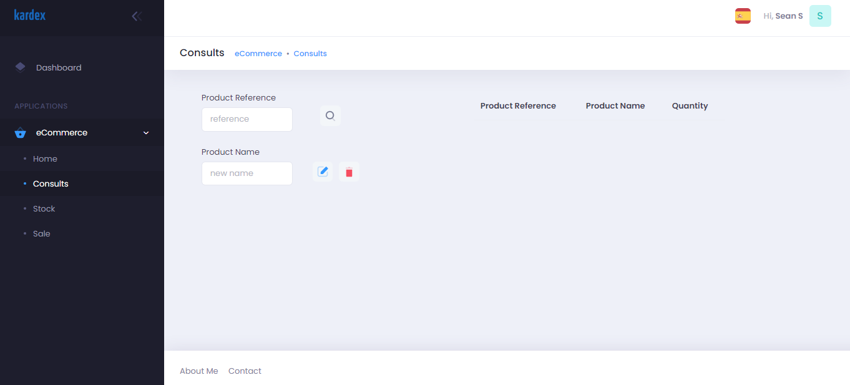
Task: Click the Product Name column header
Action: pos(615,106)
